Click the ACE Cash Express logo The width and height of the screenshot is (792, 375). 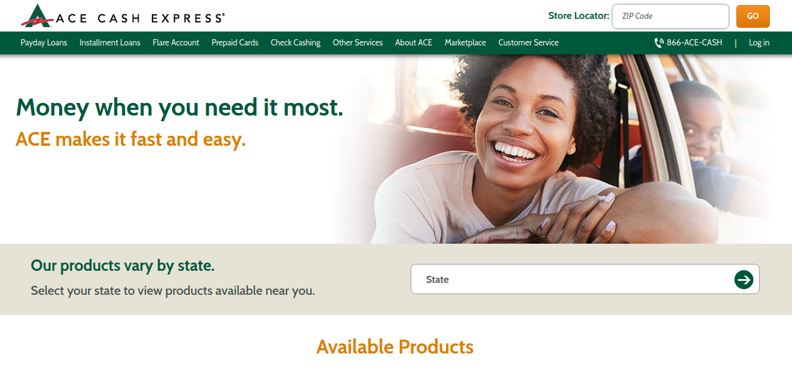123,16
